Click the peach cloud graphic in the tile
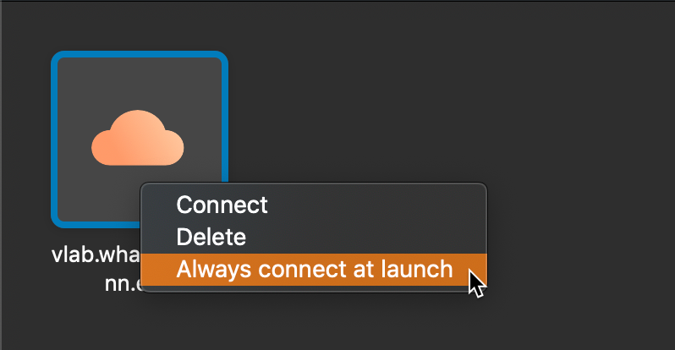 [x=137, y=138]
